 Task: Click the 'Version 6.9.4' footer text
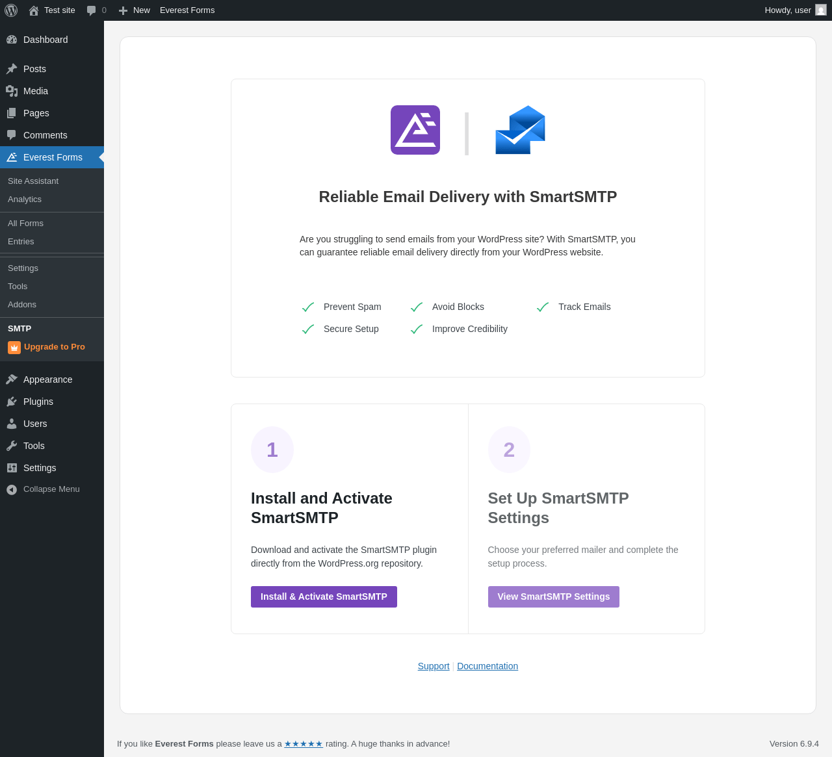[794, 744]
